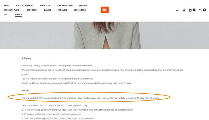This screenshot has width=209, height=120.
Task: Click the hero banner image
Action: coord(104,35)
